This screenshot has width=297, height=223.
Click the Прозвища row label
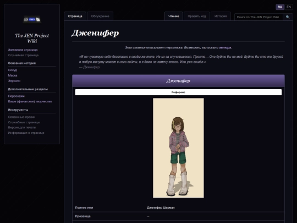82,216
